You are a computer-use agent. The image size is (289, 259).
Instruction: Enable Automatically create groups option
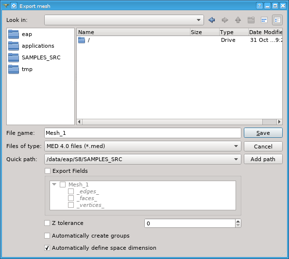tap(47, 236)
